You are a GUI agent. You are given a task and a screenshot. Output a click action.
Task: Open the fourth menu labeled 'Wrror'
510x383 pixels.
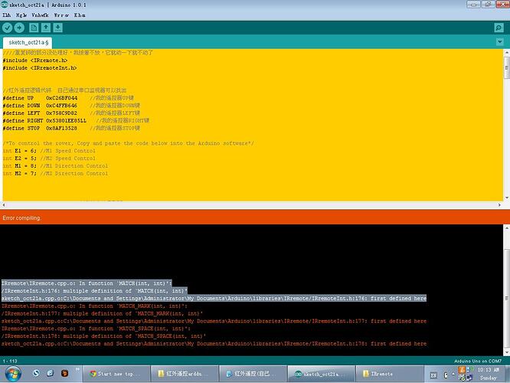pos(61,15)
